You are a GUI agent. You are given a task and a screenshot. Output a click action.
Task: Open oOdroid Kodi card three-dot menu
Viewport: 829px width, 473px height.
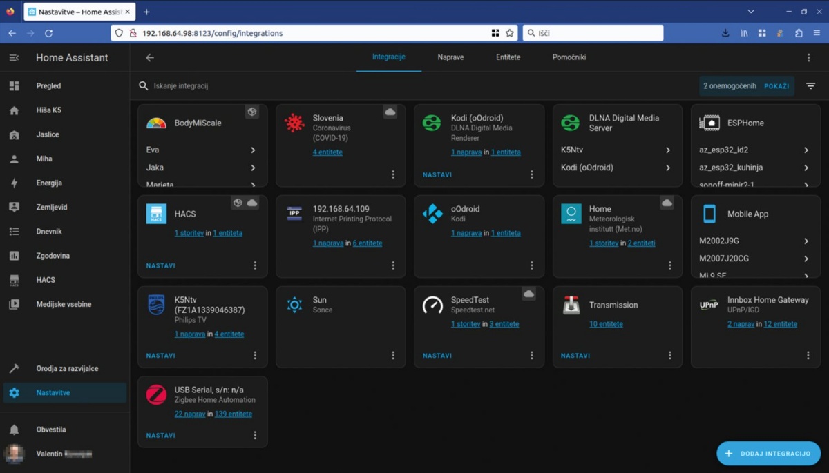coord(531,265)
